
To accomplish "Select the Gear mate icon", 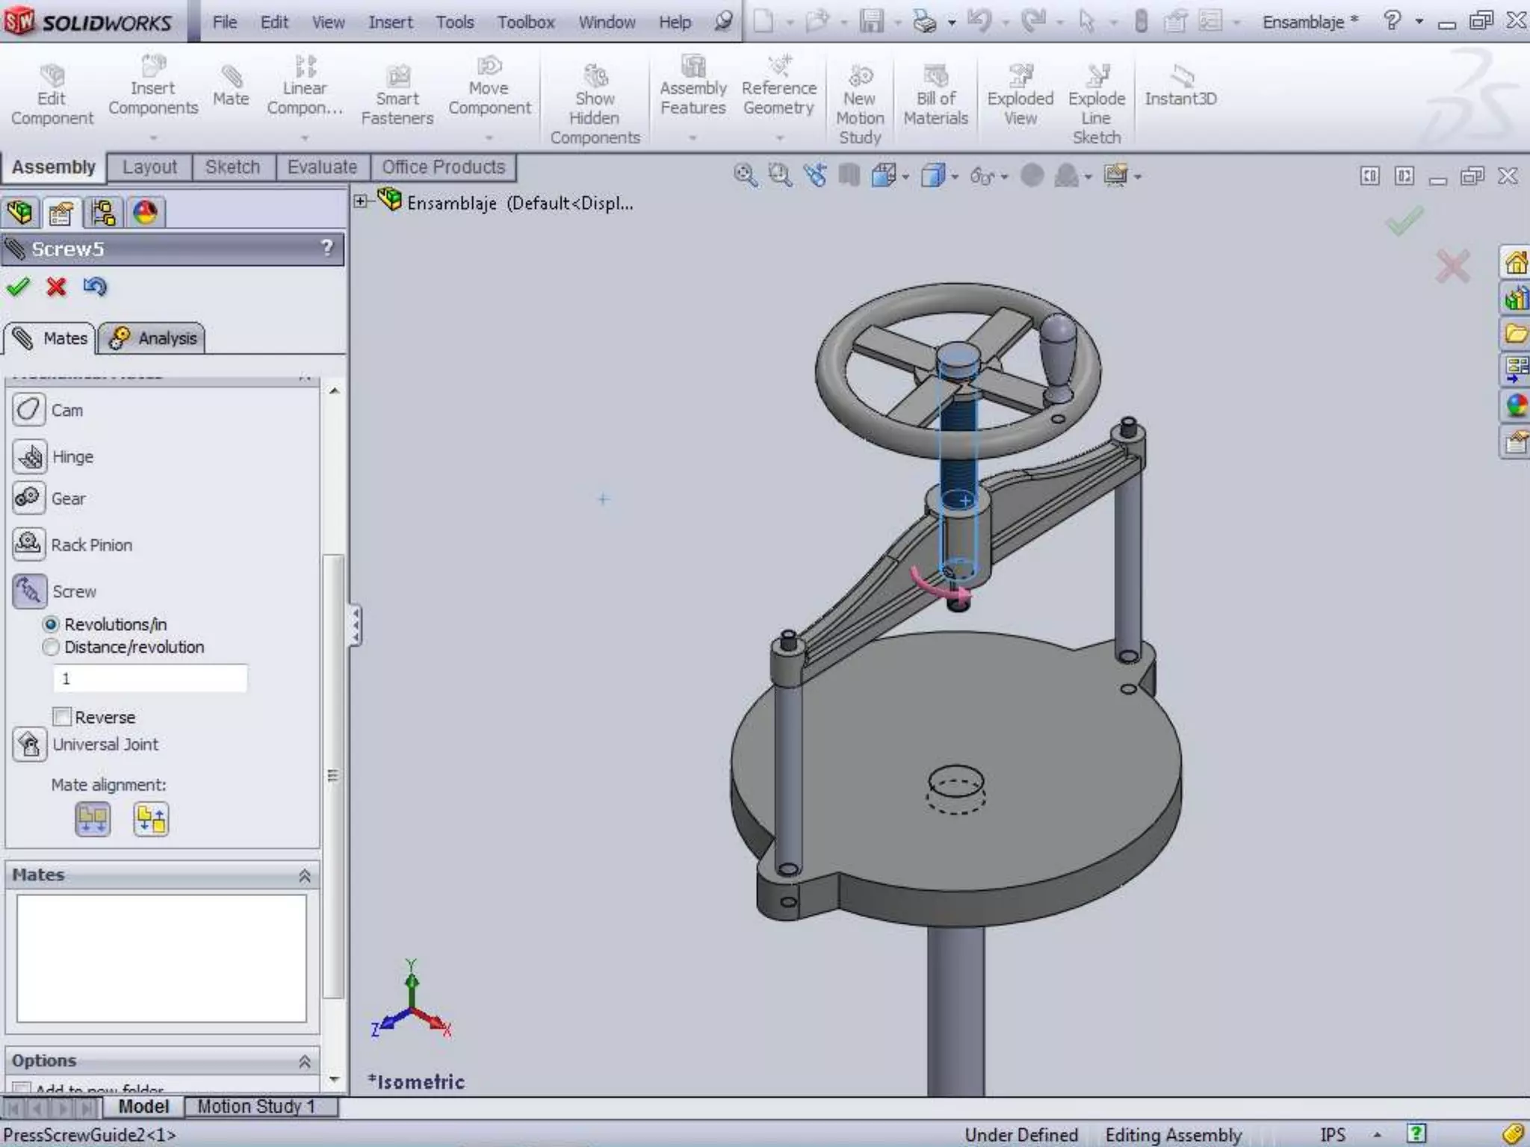I will (29, 498).
